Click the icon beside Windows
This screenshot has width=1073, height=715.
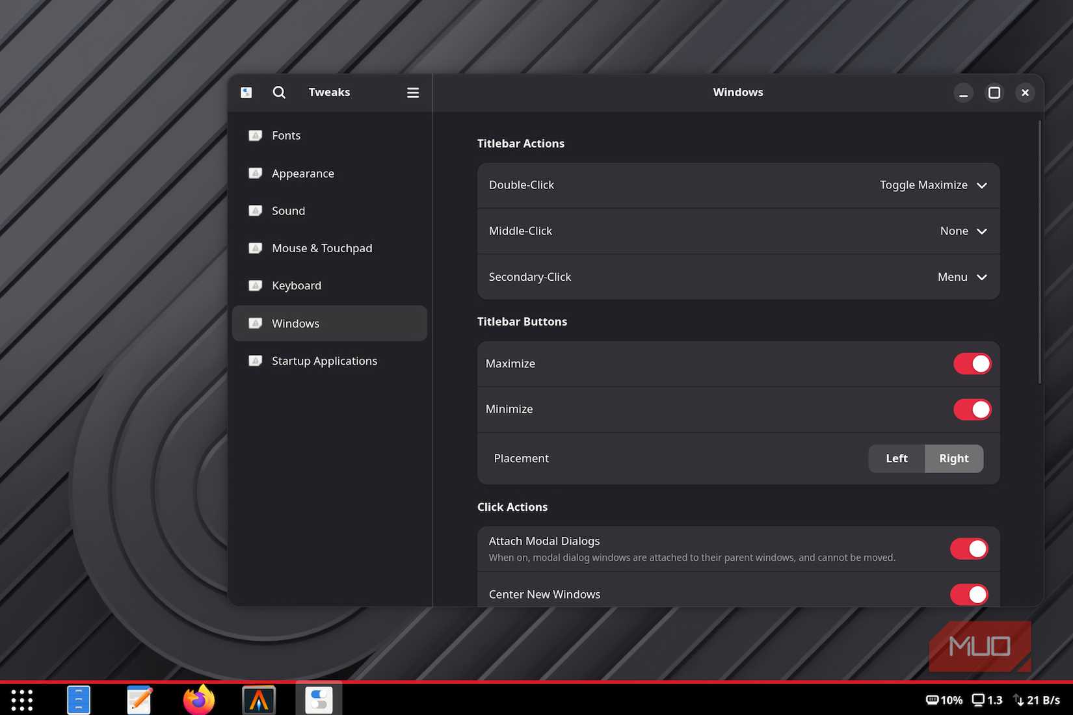click(256, 323)
